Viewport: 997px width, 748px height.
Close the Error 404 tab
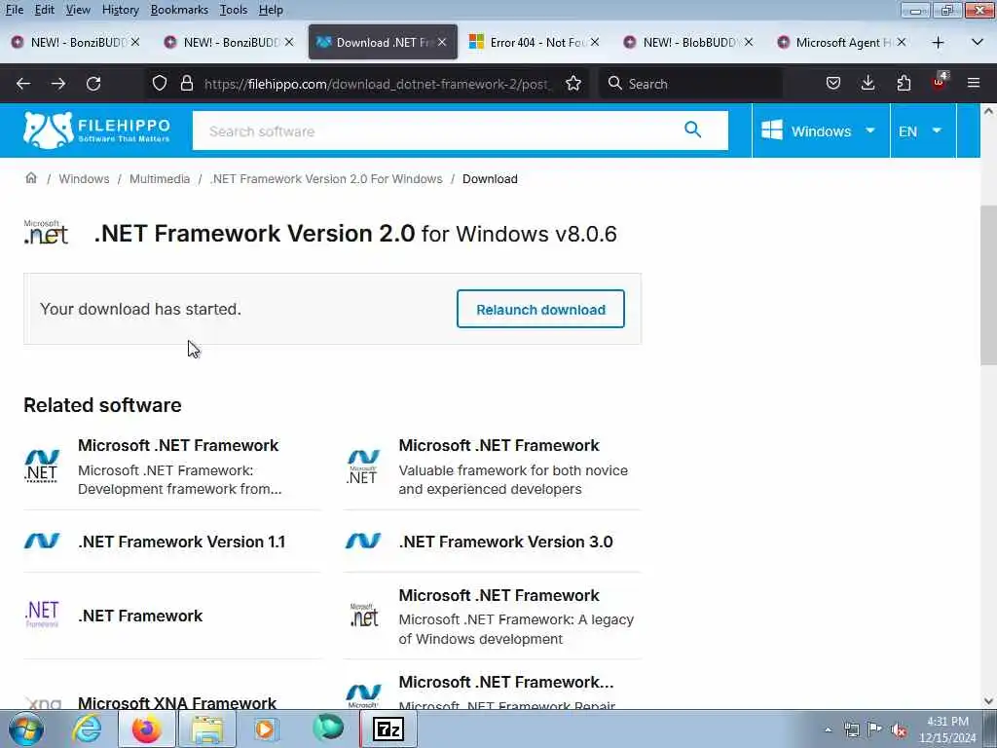595,42
